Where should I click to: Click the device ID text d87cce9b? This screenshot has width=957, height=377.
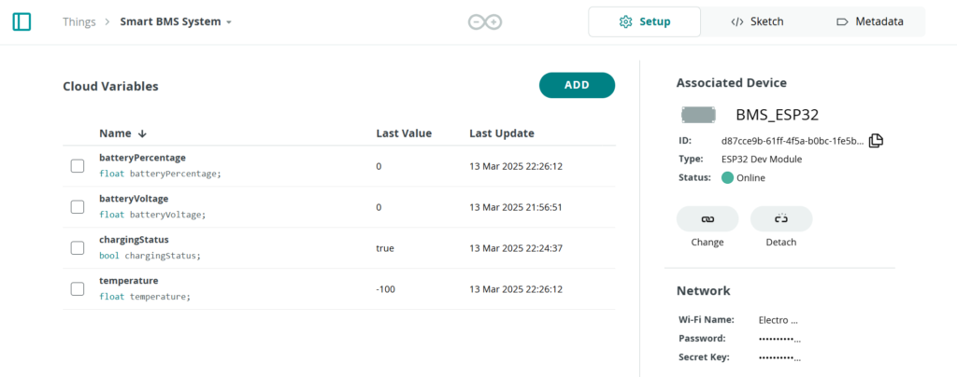coord(793,141)
